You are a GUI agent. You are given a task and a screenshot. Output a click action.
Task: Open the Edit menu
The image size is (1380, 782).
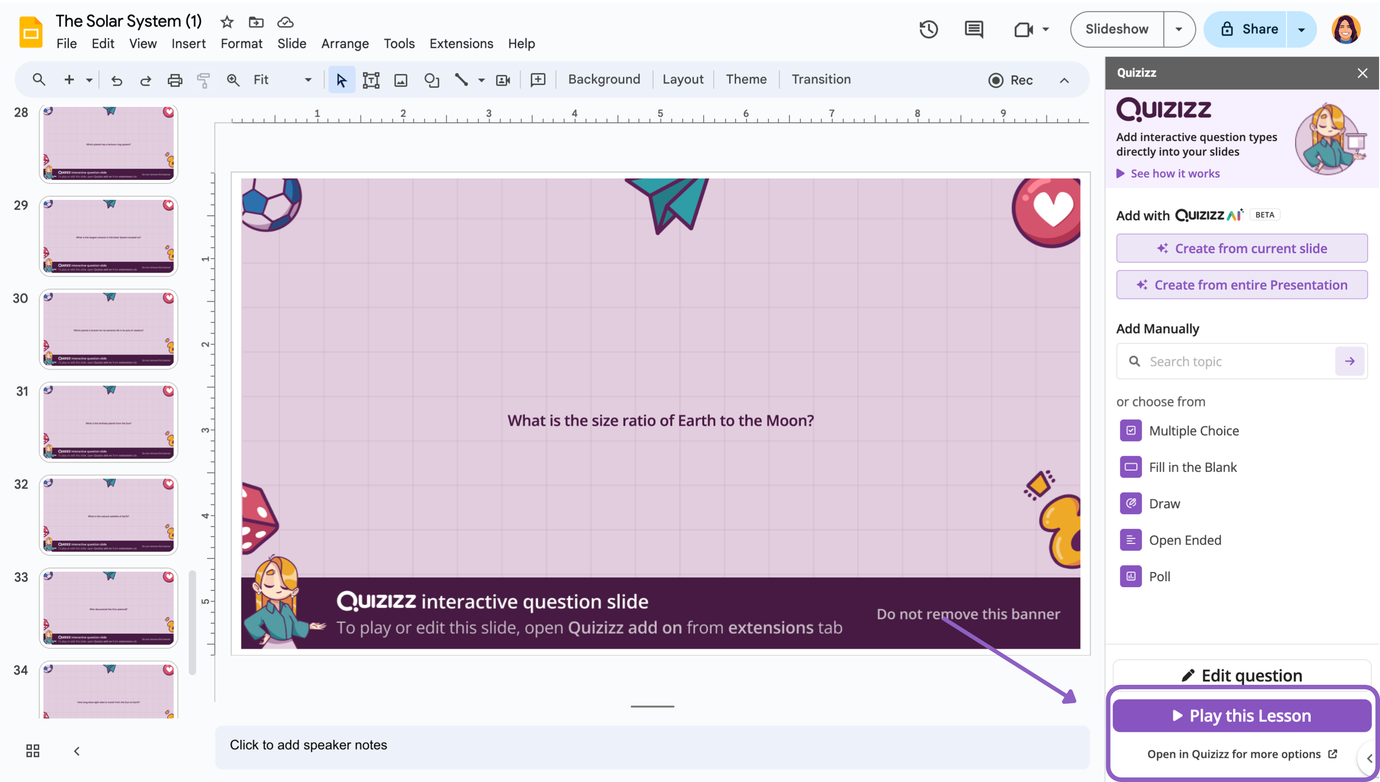[x=103, y=43]
